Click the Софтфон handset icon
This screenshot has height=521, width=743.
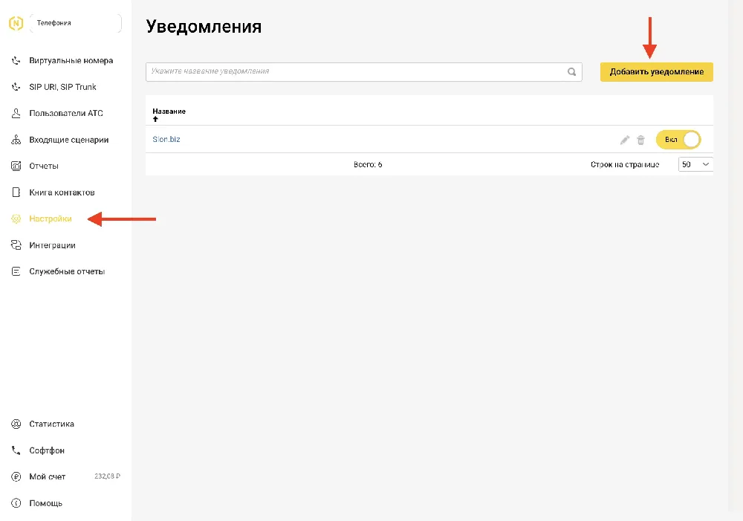click(16, 450)
